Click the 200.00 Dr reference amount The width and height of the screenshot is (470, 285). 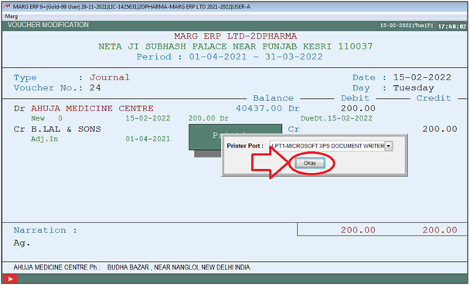tap(208, 118)
